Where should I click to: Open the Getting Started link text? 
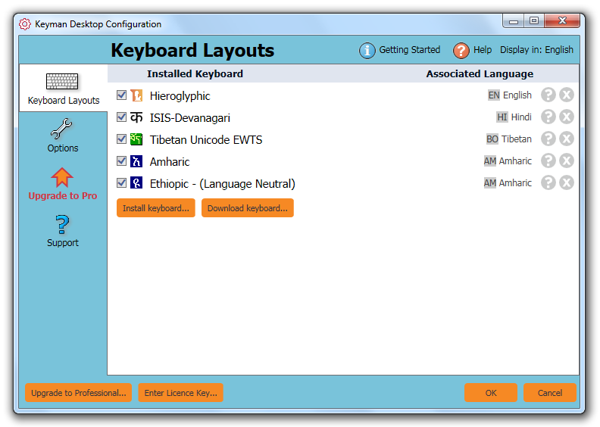point(409,50)
